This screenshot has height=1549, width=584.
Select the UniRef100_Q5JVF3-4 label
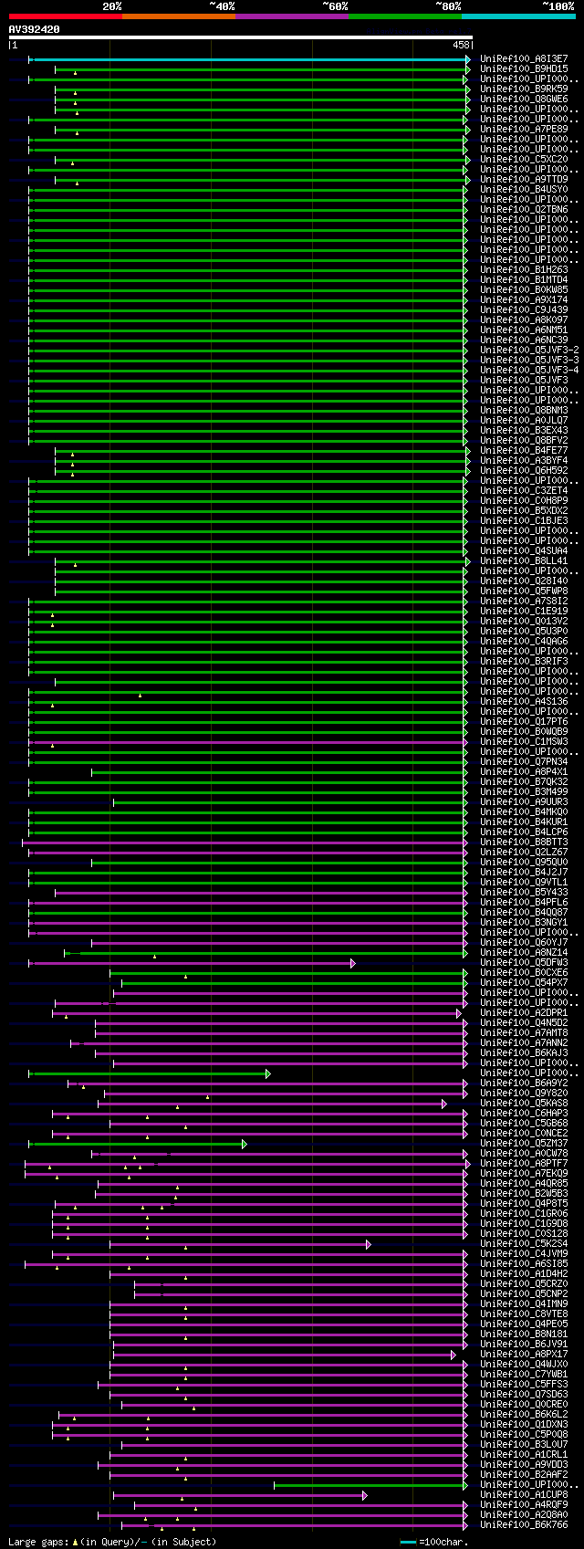tap(529, 370)
